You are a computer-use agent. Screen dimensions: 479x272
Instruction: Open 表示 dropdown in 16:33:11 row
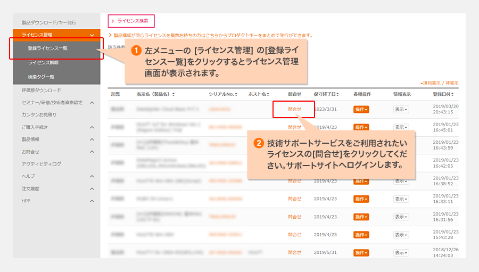click(401, 199)
